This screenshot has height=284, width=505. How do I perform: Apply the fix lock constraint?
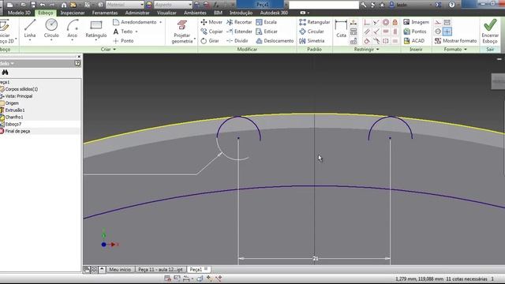[395, 22]
